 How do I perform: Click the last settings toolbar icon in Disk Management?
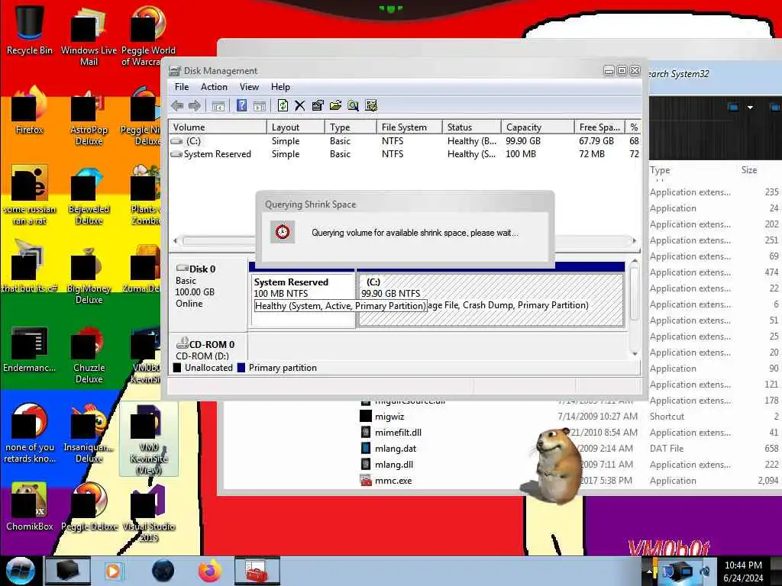(371, 105)
